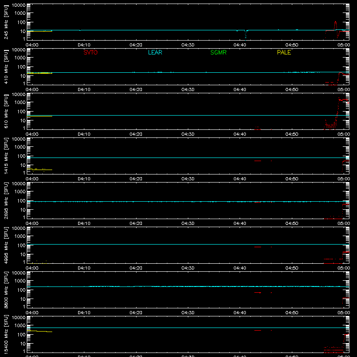Select the 245 MHz [SFU] axis title

[x=6, y=22]
